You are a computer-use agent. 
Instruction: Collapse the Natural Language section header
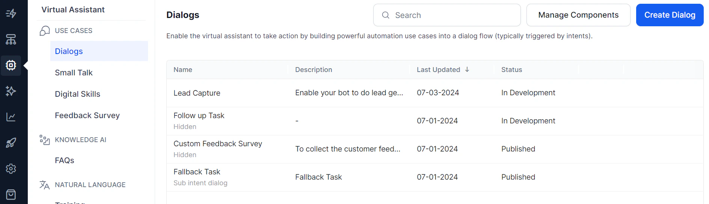click(x=90, y=185)
